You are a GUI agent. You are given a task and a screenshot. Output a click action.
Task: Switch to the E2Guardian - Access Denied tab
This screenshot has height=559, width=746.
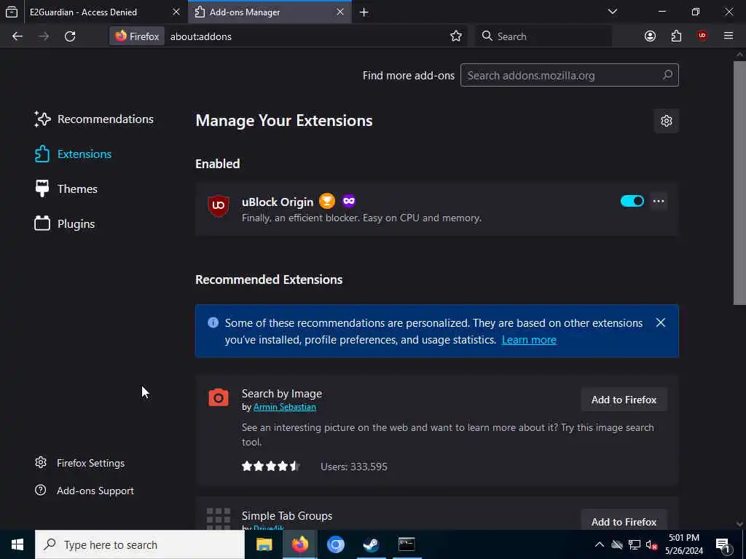[83, 12]
